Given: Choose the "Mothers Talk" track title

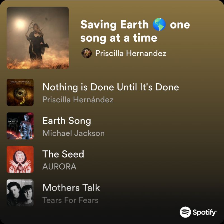Looking at the screenshot, I should pos(71,188).
